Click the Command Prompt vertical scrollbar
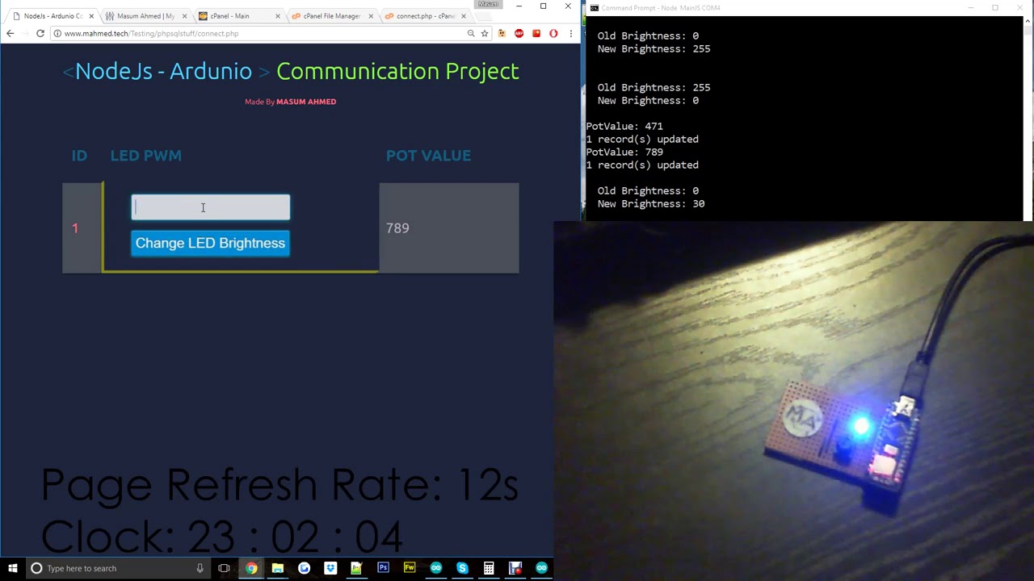 click(1028, 118)
